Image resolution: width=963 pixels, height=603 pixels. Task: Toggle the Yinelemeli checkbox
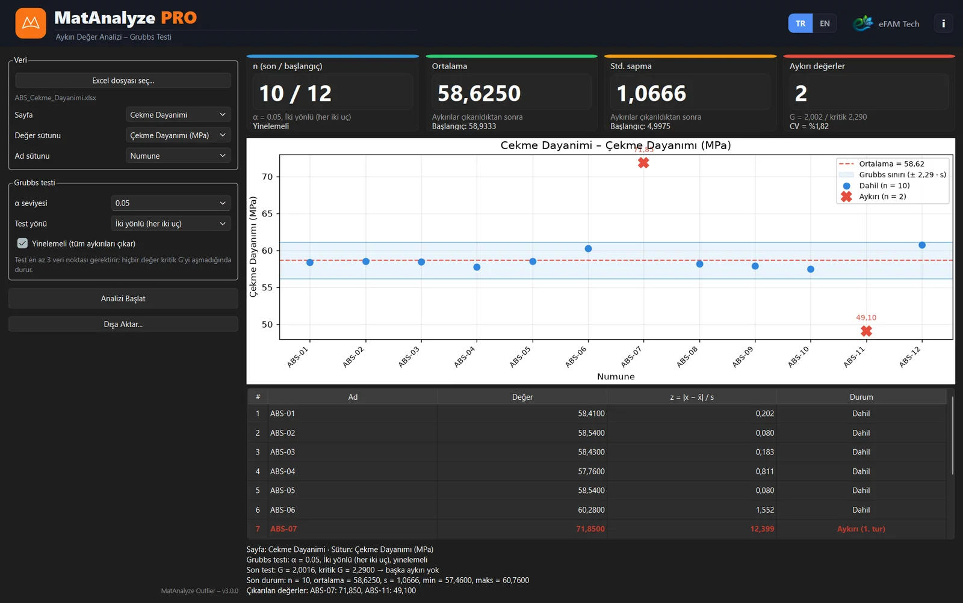pyautogui.click(x=22, y=243)
